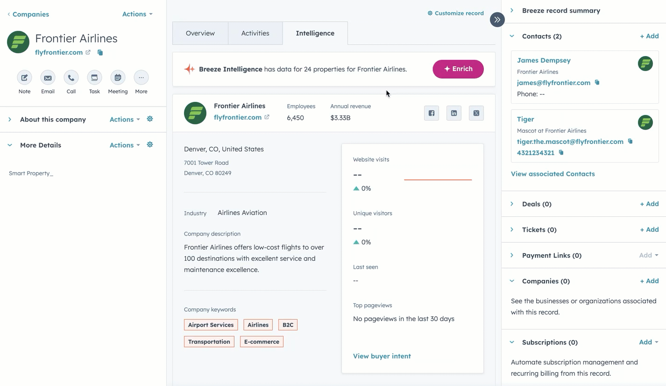The height and width of the screenshot is (386, 666).
Task: Click the Smart Property_ field label
Action: coord(31,173)
